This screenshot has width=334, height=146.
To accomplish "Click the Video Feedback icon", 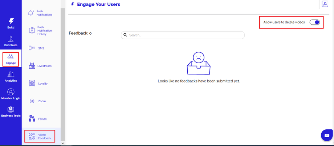I will point(32,136).
